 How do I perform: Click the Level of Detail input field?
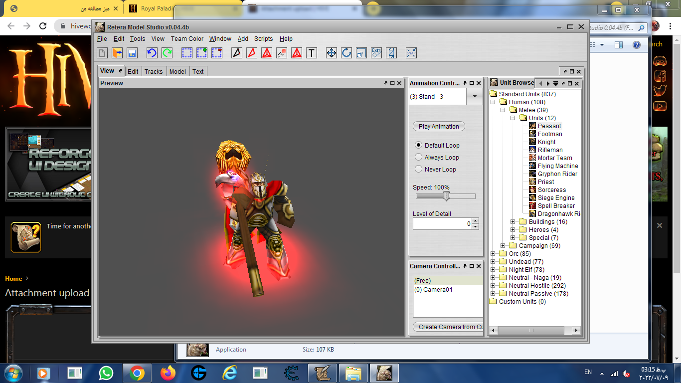click(442, 224)
